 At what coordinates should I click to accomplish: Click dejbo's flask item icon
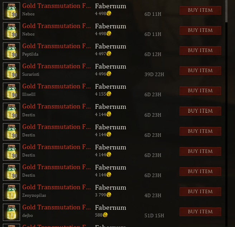[x=11, y=212]
